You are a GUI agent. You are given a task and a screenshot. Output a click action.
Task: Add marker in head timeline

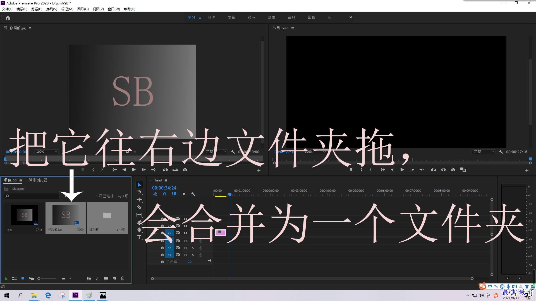point(184,194)
